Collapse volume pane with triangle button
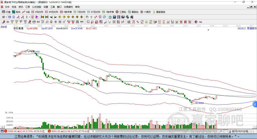The height and width of the screenshot is (139, 257). (2, 127)
